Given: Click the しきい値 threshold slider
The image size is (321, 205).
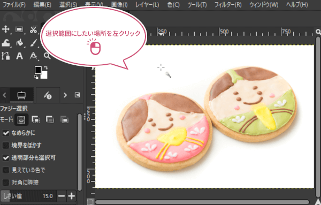Looking at the screenshot, I should point(28,196).
